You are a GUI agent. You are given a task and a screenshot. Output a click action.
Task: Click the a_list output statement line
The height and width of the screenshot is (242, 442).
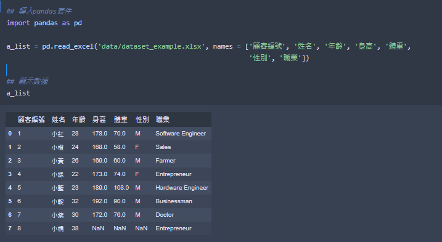click(x=18, y=93)
